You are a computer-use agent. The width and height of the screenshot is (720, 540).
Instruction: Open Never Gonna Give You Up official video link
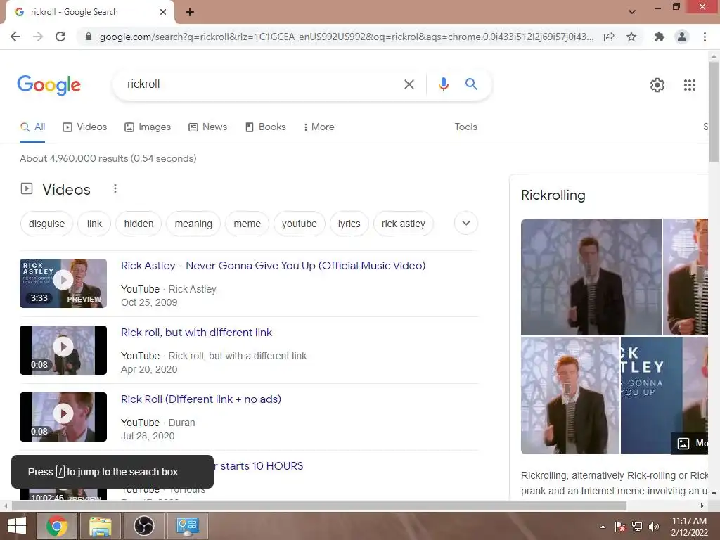tap(274, 266)
